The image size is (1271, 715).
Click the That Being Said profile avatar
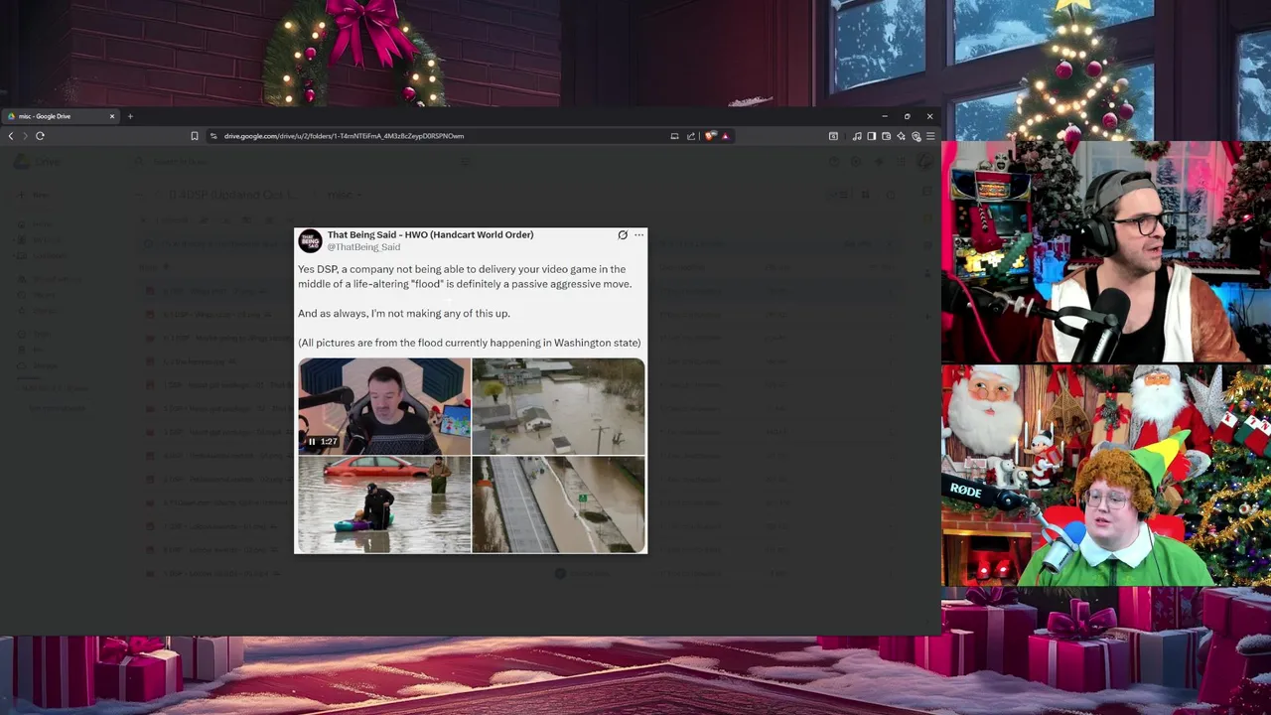click(x=310, y=241)
